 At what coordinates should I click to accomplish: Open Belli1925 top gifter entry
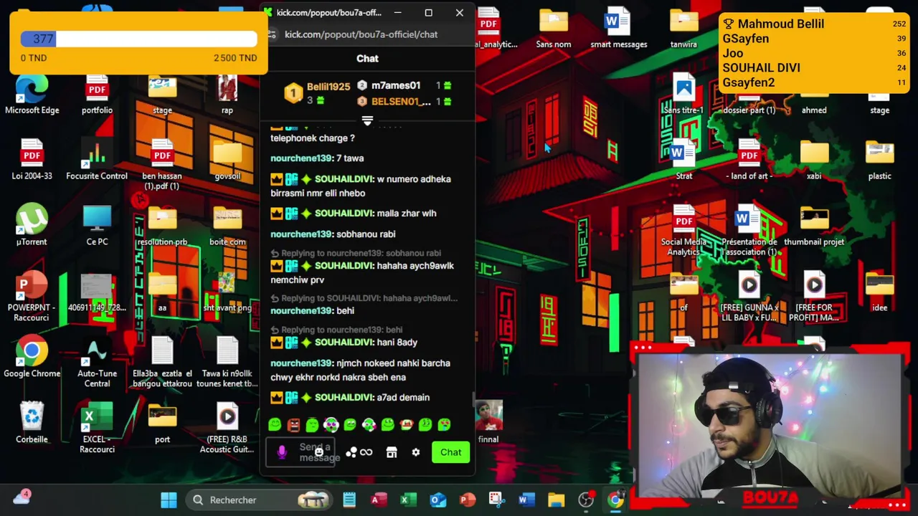pyautogui.click(x=318, y=92)
